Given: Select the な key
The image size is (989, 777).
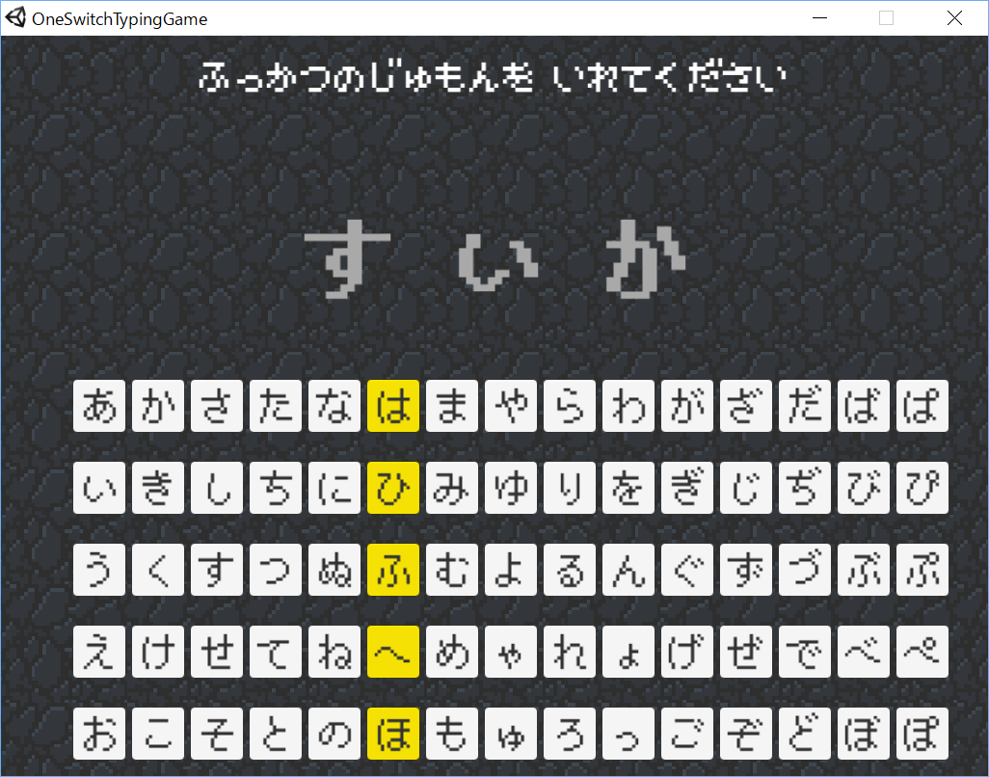Looking at the screenshot, I should 334,406.
